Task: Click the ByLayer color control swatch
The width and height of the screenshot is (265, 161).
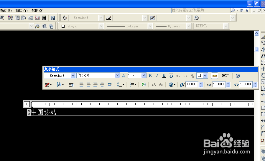Action: [63, 26]
